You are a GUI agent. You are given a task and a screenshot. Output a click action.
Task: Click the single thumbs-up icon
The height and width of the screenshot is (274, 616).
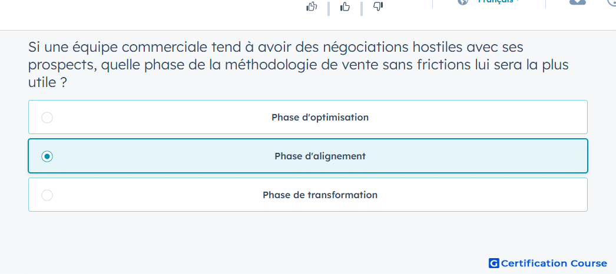[345, 6]
